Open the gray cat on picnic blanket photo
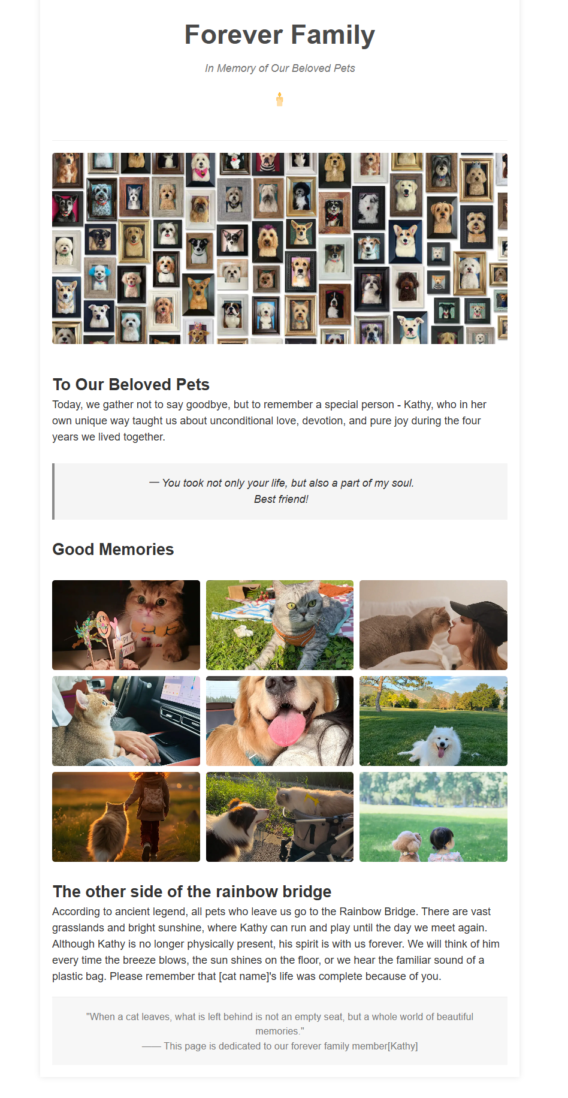Screen dimensions: 568x1098 (280, 625)
